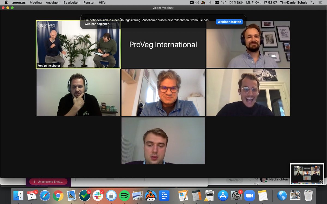This screenshot has width=327, height=204.
Task: Open Notes from the dock
Action: (x=263, y=195)
